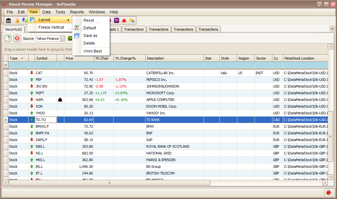Click the money bag toolbar icon

point(17,20)
